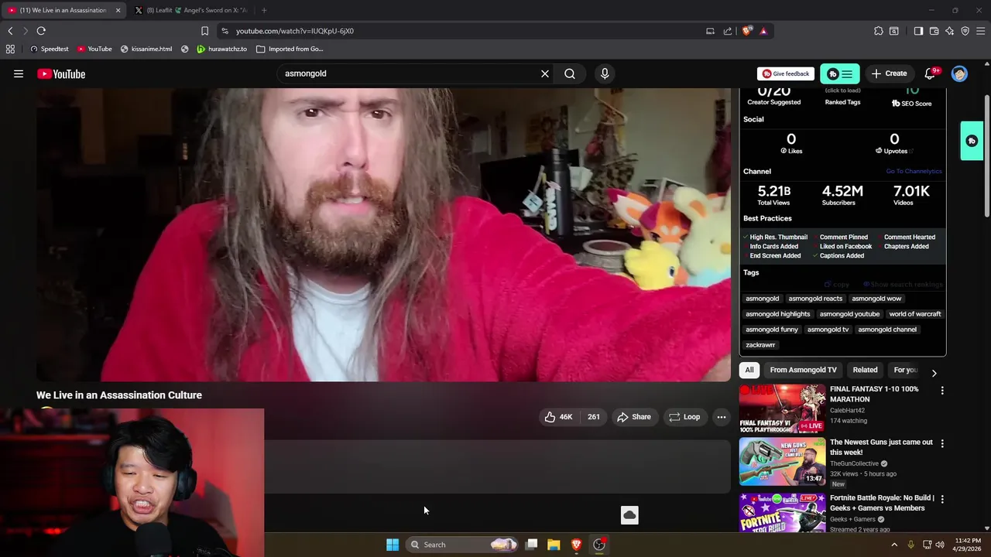Open Brave Rewards triangle icon
The height and width of the screenshot is (557, 991).
pyautogui.click(x=763, y=31)
